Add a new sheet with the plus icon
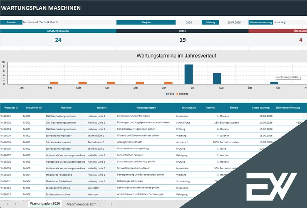307x208 pixels. click(111, 204)
